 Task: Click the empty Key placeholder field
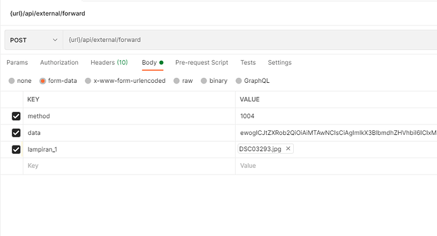[x=129, y=166]
